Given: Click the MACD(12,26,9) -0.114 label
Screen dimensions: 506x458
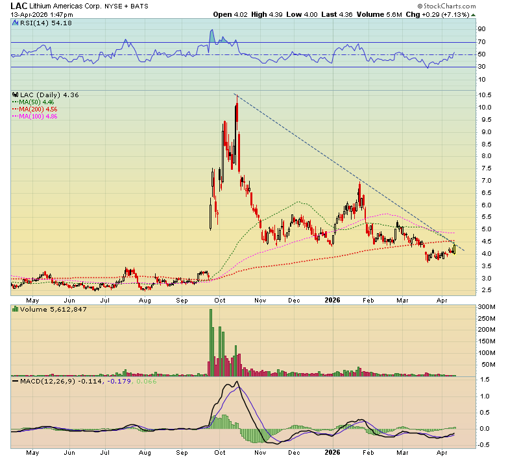Looking at the screenshot, I should pyautogui.click(x=61, y=382).
